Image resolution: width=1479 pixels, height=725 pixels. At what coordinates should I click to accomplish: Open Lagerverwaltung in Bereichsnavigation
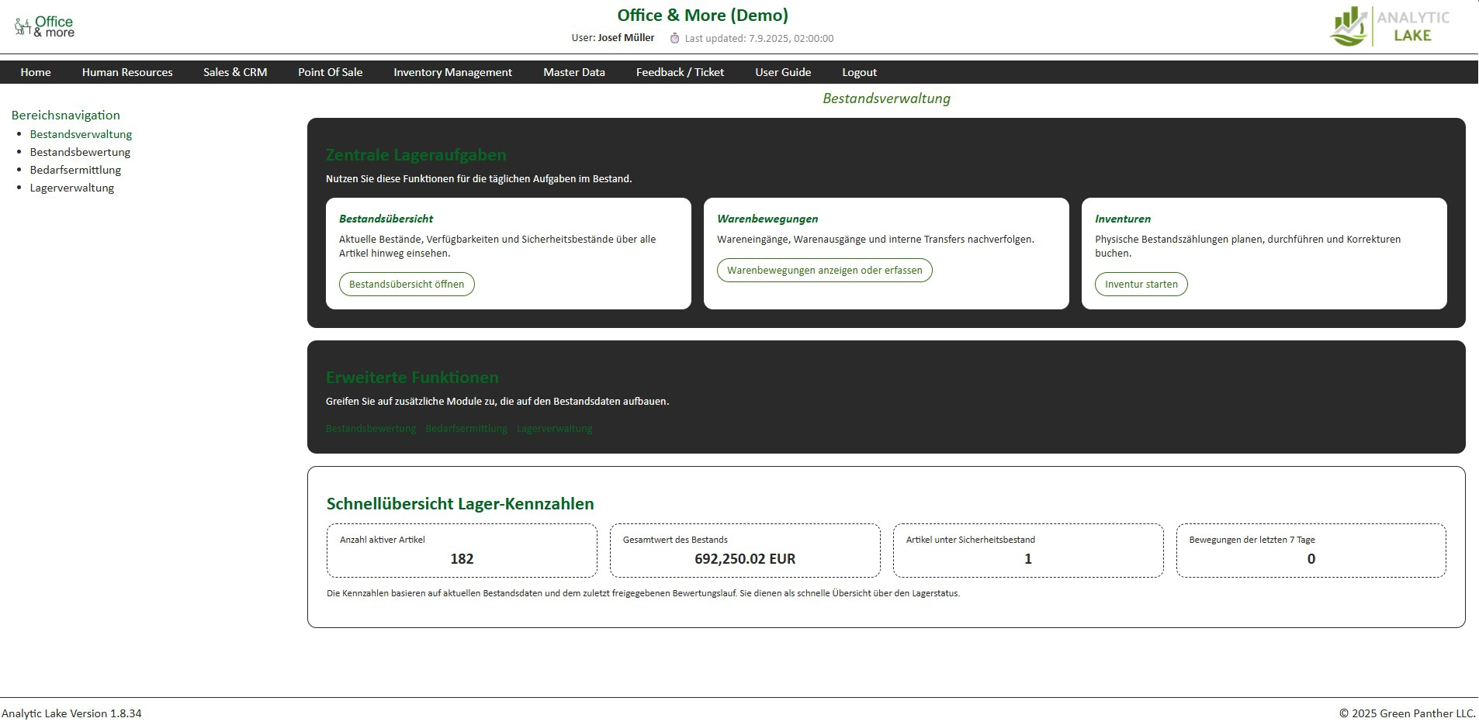(x=72, y=188)
